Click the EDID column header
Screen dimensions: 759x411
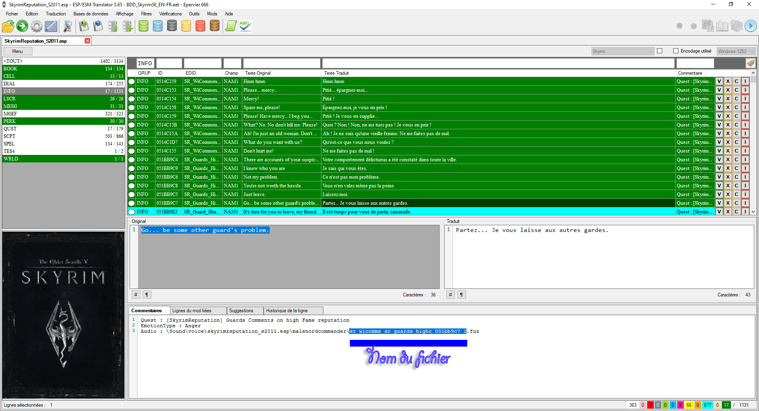coord(202,73)
